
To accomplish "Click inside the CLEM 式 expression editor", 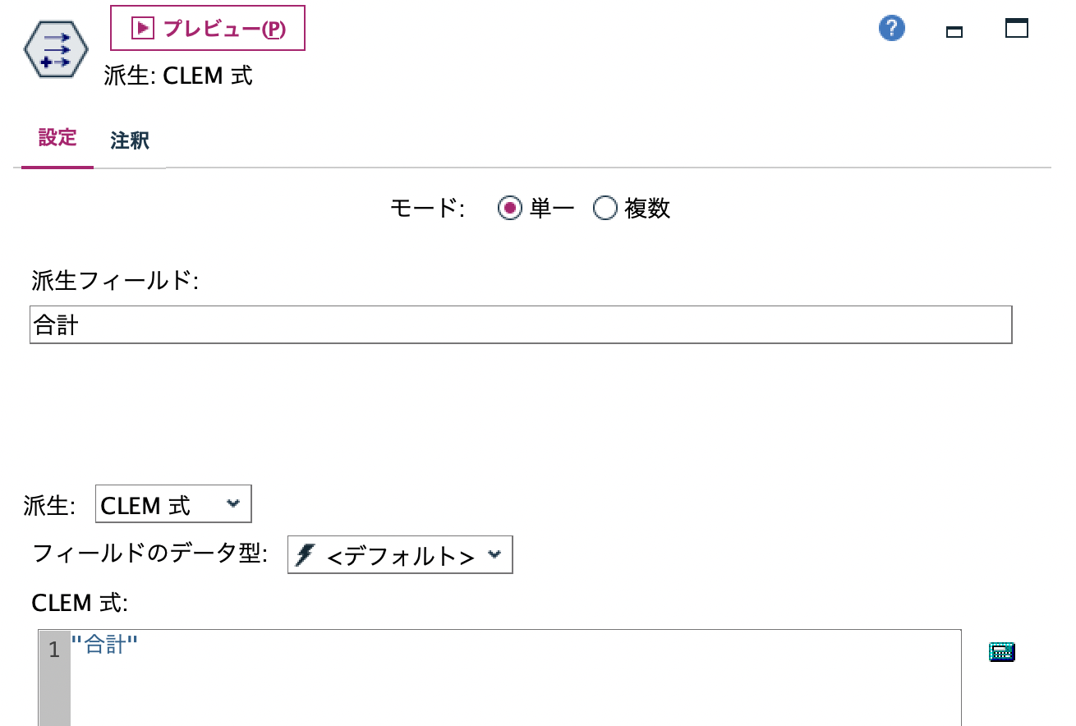I will (x=411, y=673).
